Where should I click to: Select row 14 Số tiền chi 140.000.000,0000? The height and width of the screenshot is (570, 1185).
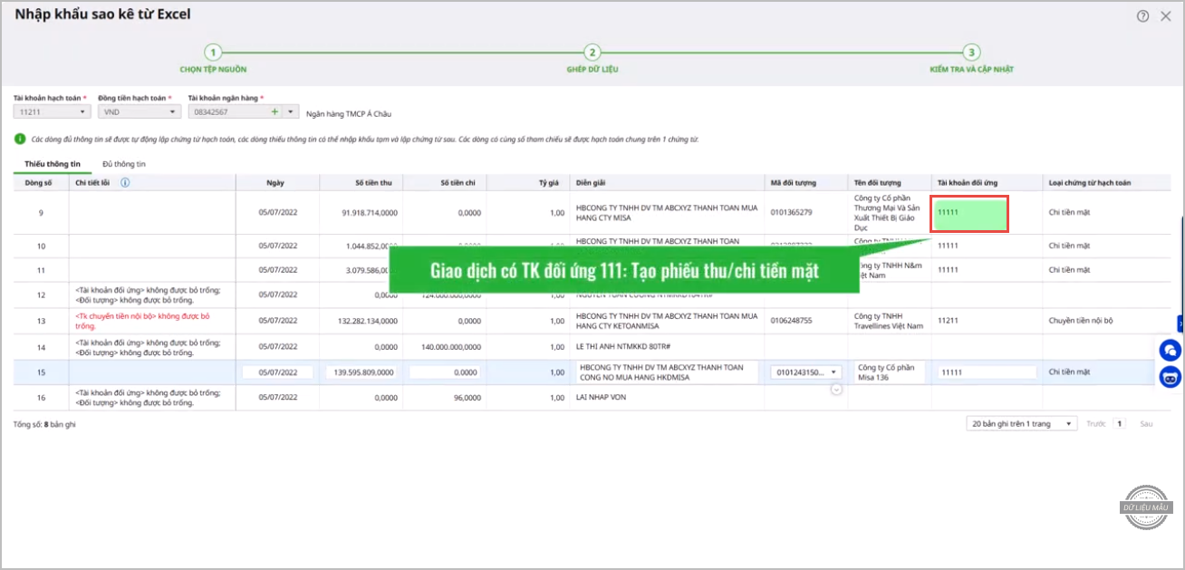452,346
